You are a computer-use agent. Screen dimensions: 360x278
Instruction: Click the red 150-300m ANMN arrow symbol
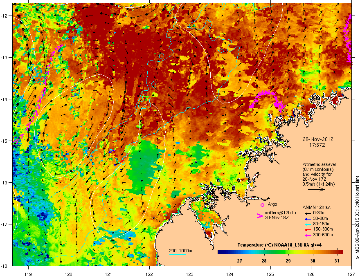click(x=308, y=230)
